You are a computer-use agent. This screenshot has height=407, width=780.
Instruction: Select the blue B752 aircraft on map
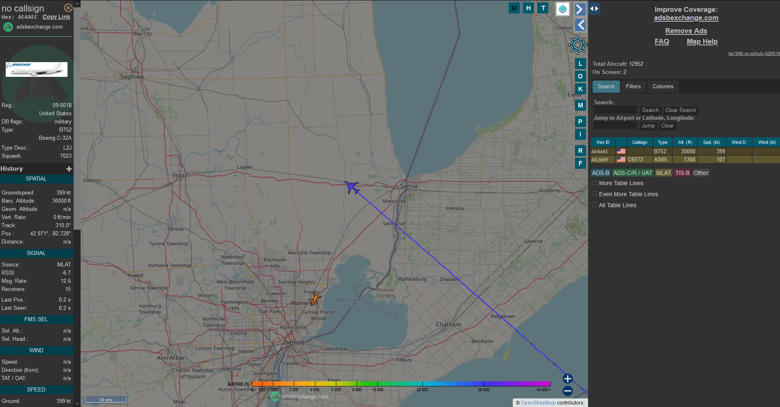[352, 188]
